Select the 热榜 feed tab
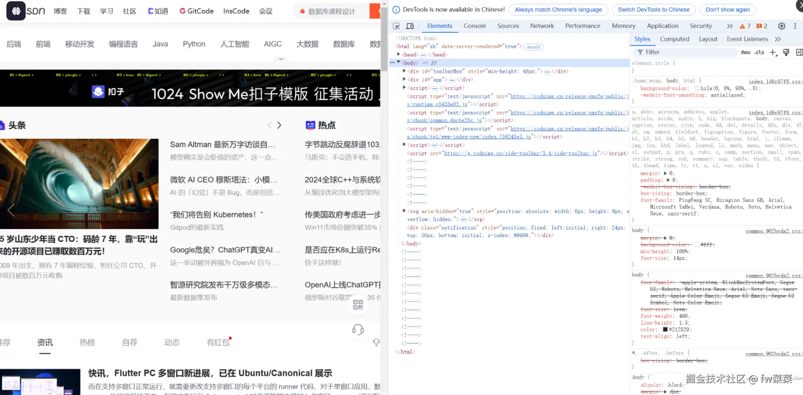The image size is (803, 395). pyautogui.click(x=87, y=342)
